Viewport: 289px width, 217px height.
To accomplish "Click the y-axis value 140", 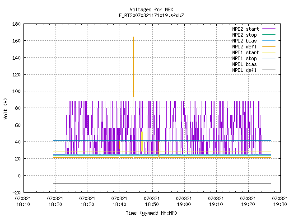I will tap(16, 58).
